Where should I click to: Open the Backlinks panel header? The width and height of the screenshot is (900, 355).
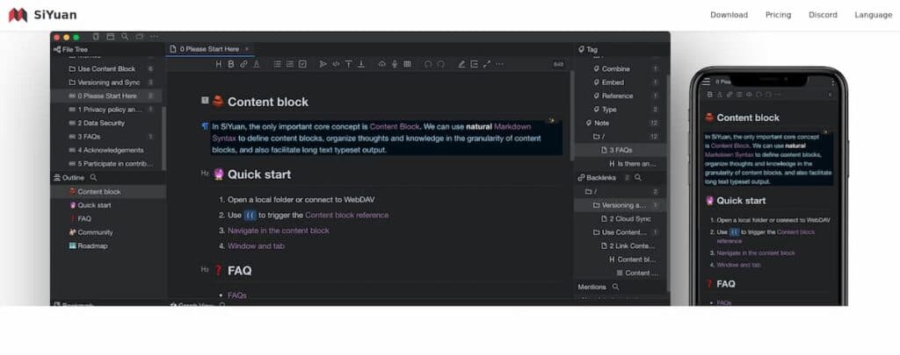(597, 178)
